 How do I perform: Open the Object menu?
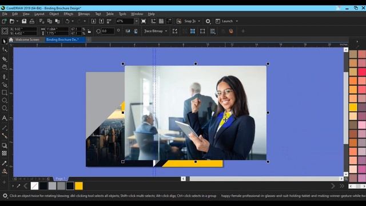54,14
